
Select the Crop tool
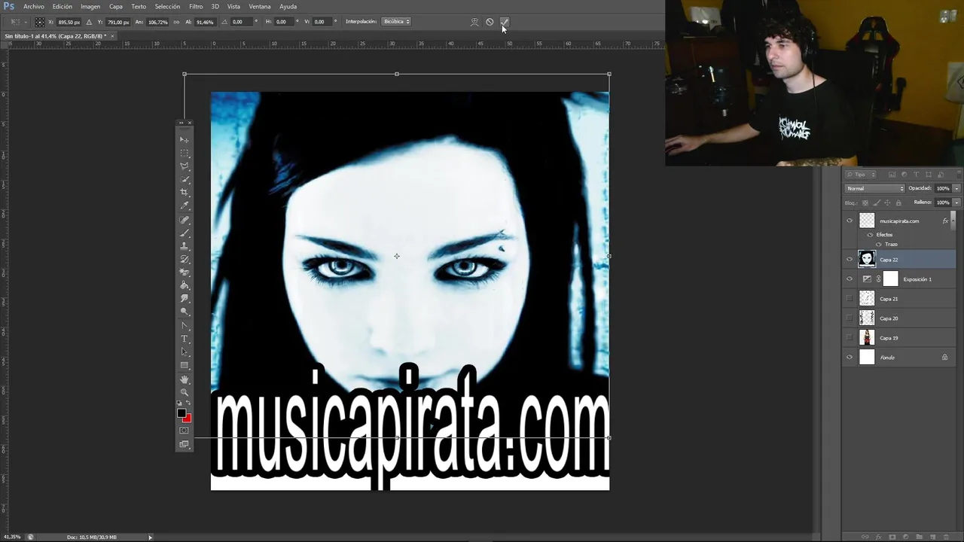click(x=185, y=193)
